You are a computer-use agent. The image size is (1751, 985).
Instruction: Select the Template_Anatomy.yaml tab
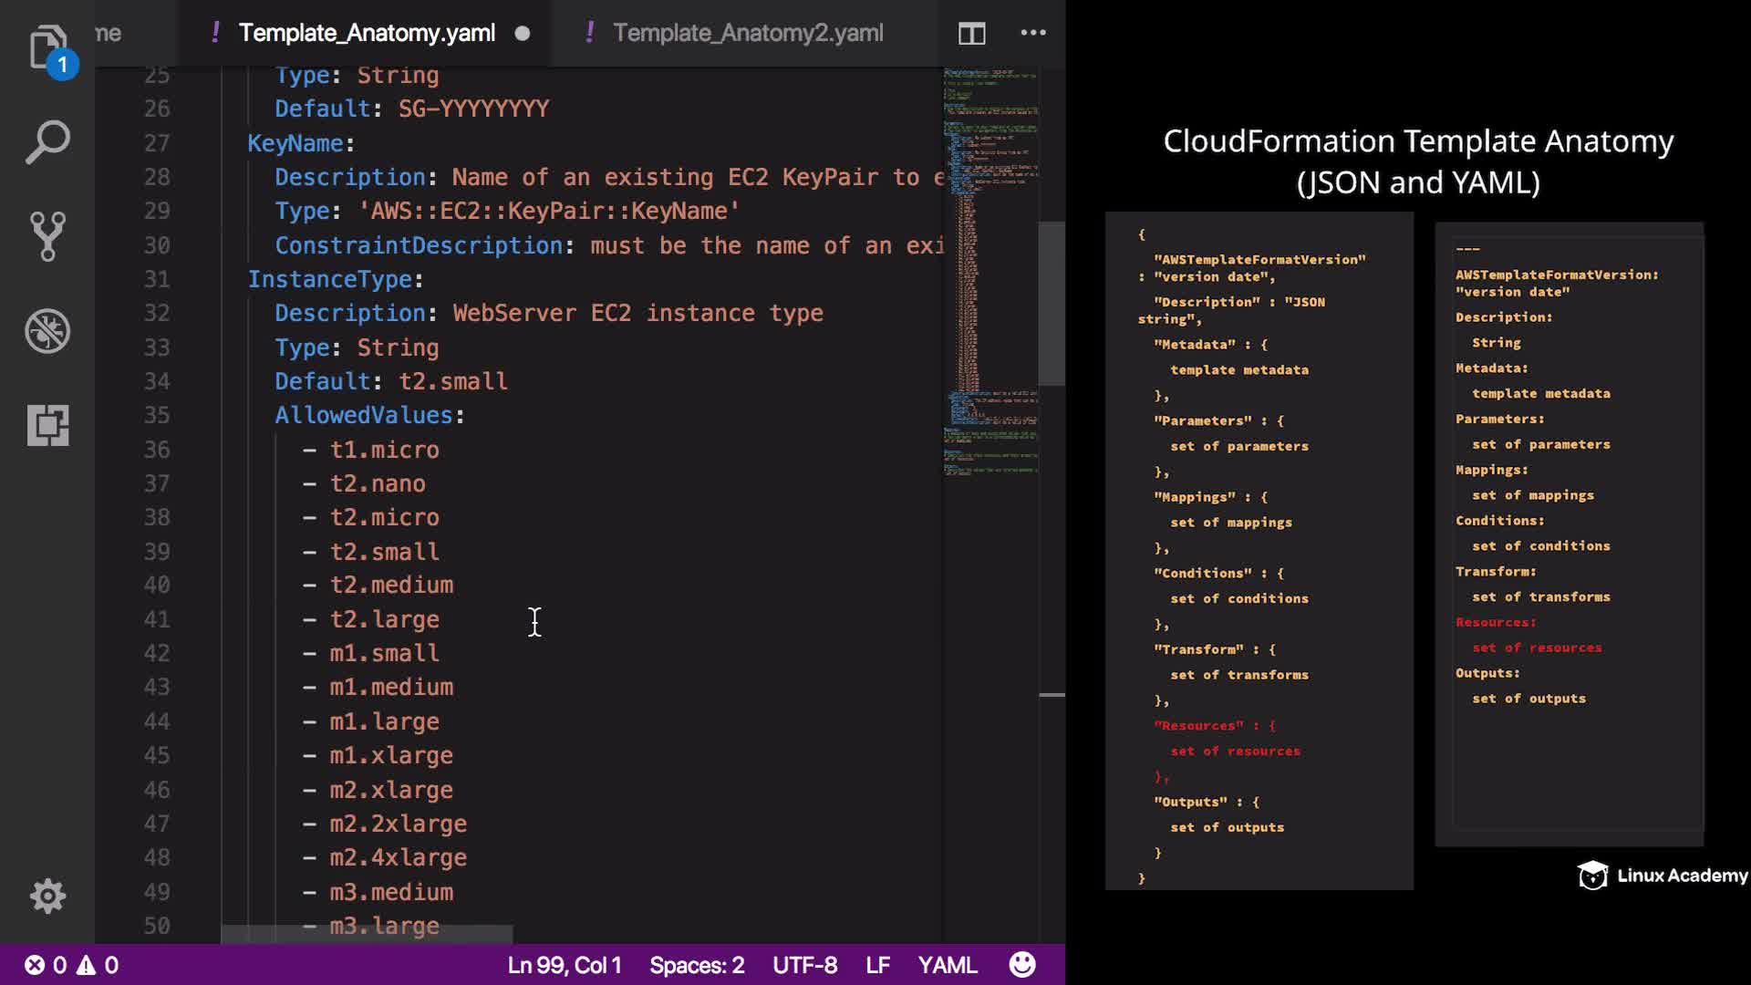366,33
